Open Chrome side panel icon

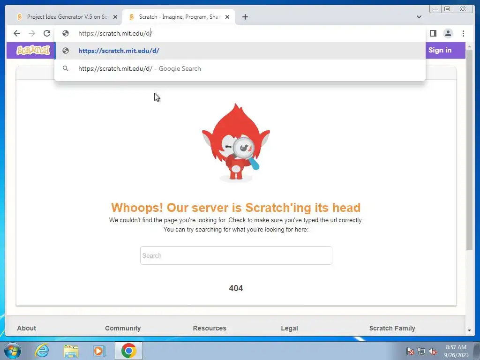pos(433,33)
